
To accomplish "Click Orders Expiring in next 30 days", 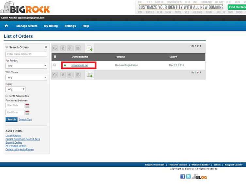I will pyautogui.click(x=23, y=139).
